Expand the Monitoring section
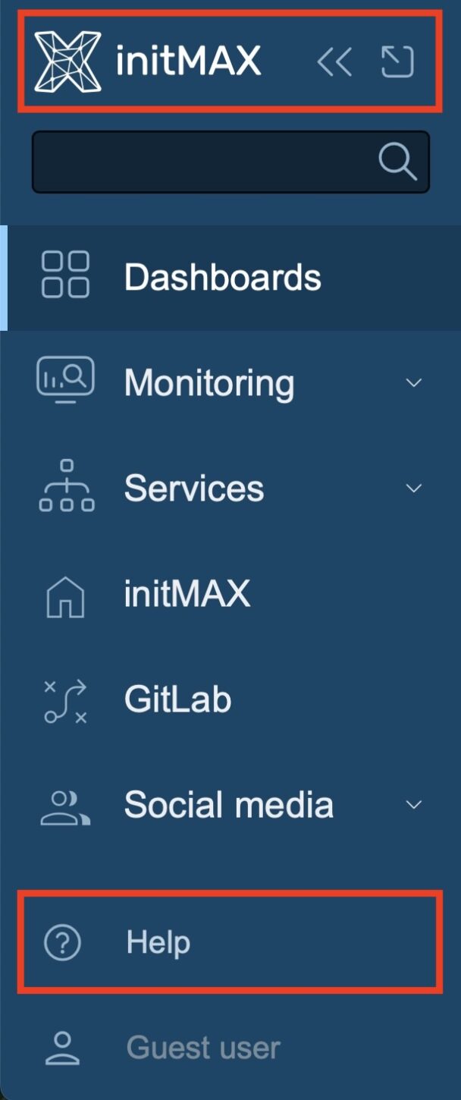Screen dimensions: 461x1100 pyautogui.click(x=414, y=383)
